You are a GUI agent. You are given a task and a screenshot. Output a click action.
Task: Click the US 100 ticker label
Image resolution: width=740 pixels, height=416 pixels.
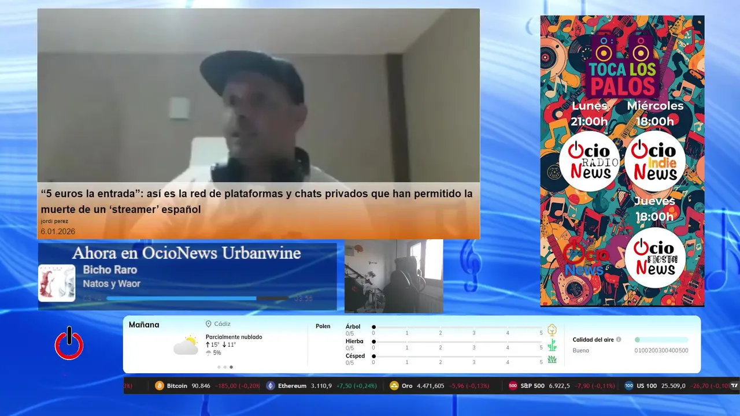(x=647, y=386)
